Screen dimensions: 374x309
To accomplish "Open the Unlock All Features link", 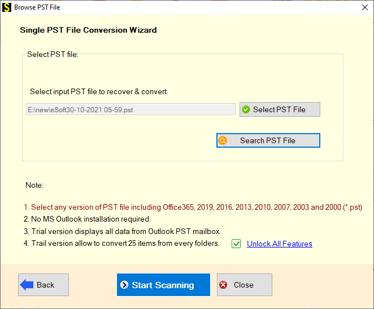I will pyautogui.click(x=280, y=244).
